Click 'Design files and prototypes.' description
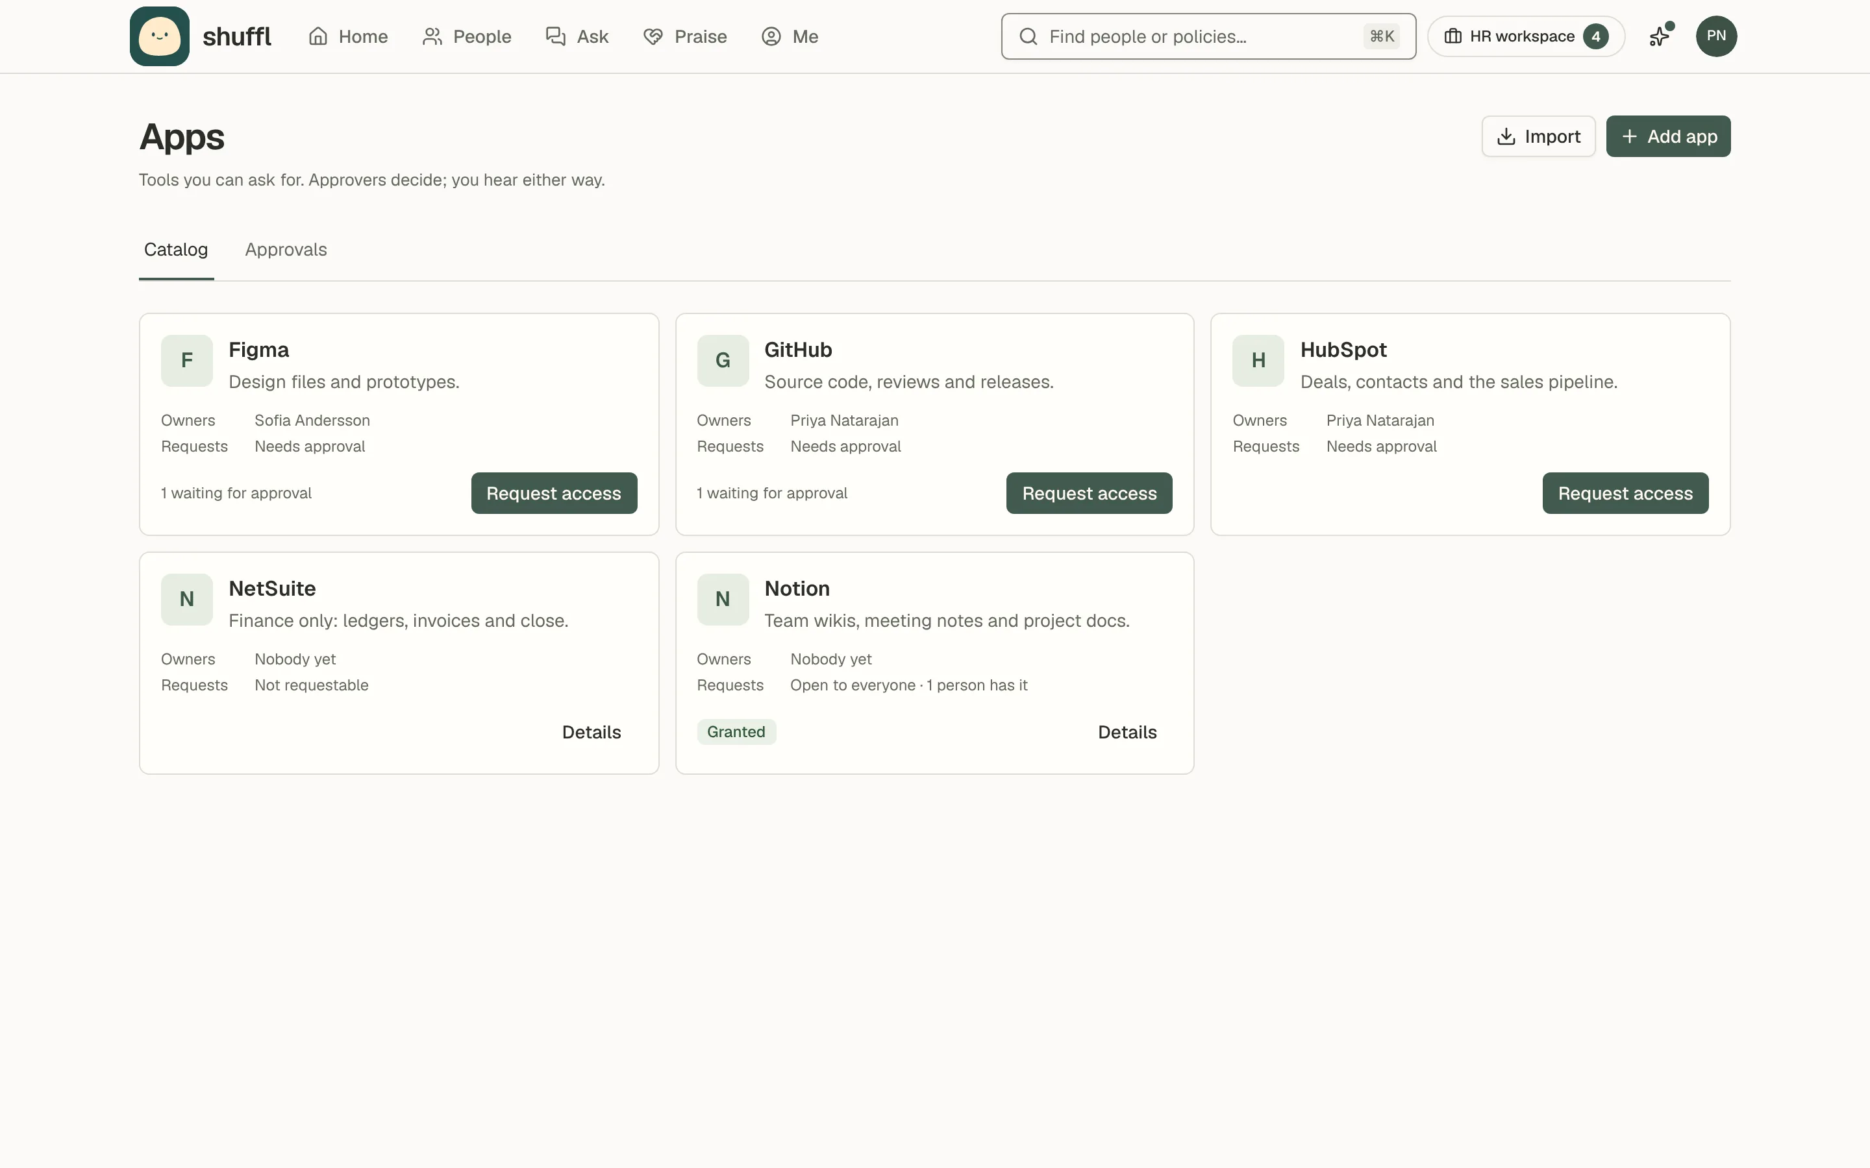The image size is (1870, 1168). click(x=344, y=382)
